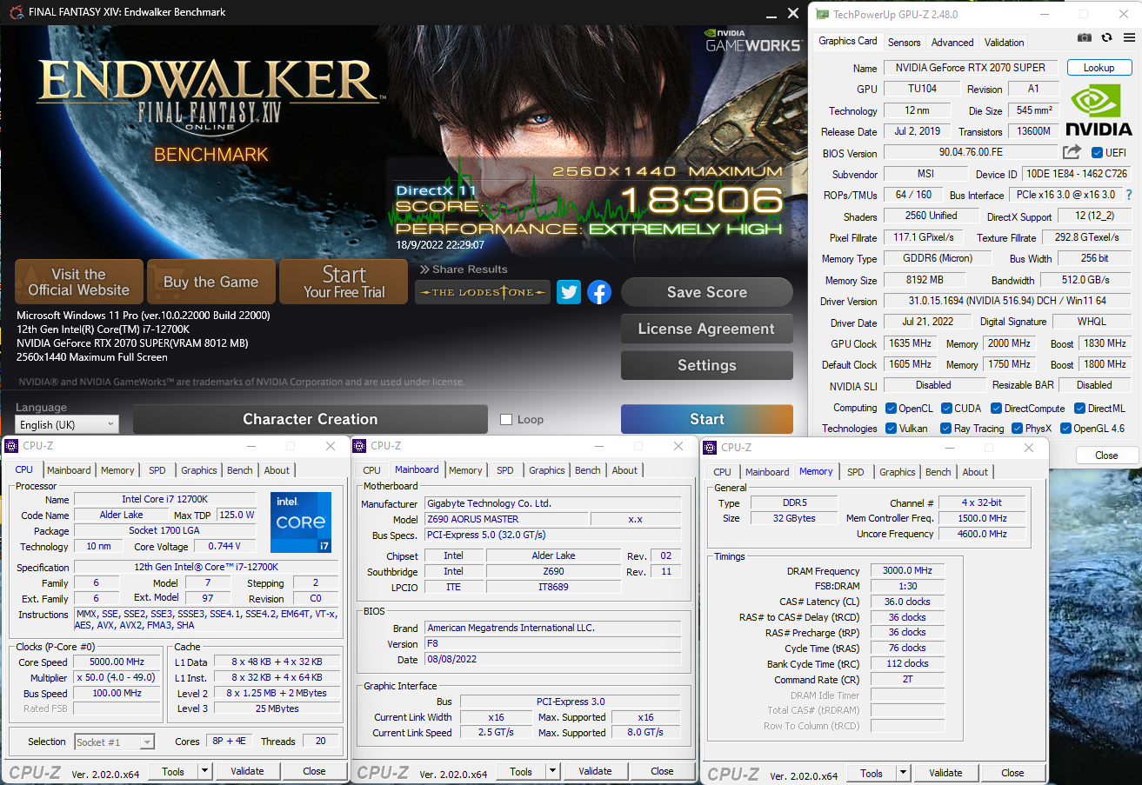The height and width of the screenshot is (785, 1142).
Task: Select DRAM Frequency 3000.0 MHz value
Action: pyautogui.click(x=905, y=570)
